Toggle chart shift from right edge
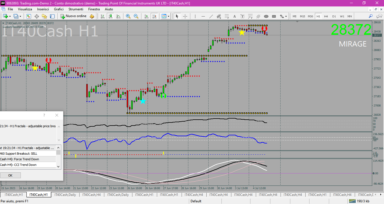Screen dimensions: 384x204 pos(154,16)
